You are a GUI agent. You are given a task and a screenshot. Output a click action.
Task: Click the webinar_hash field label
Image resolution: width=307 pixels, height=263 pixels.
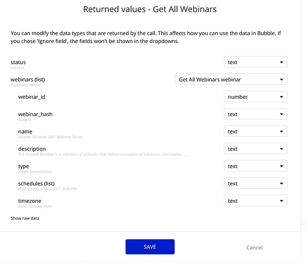[35, 114]
